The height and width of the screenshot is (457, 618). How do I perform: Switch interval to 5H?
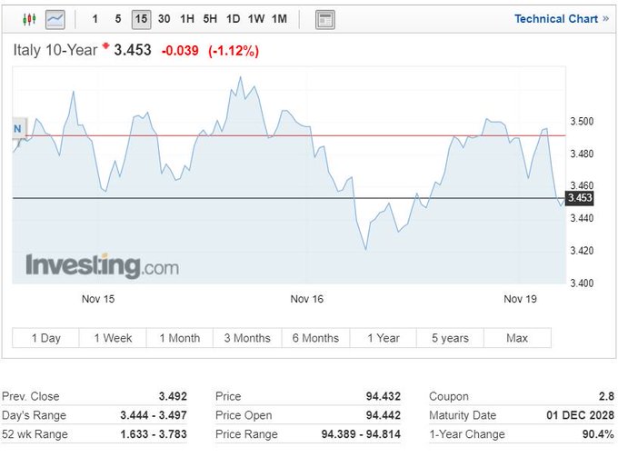pos(210,19)
